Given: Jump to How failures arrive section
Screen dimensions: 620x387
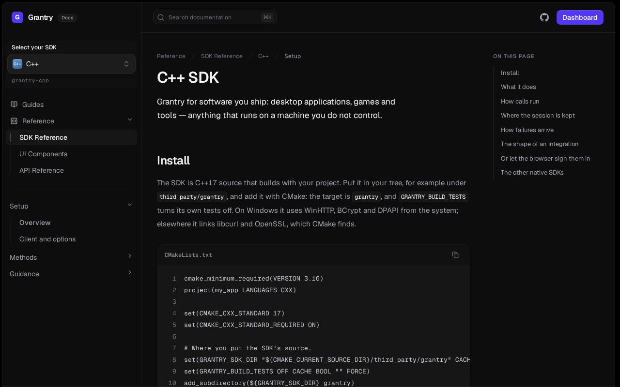Looking at the screenshot, I should (x=527, y=130).
